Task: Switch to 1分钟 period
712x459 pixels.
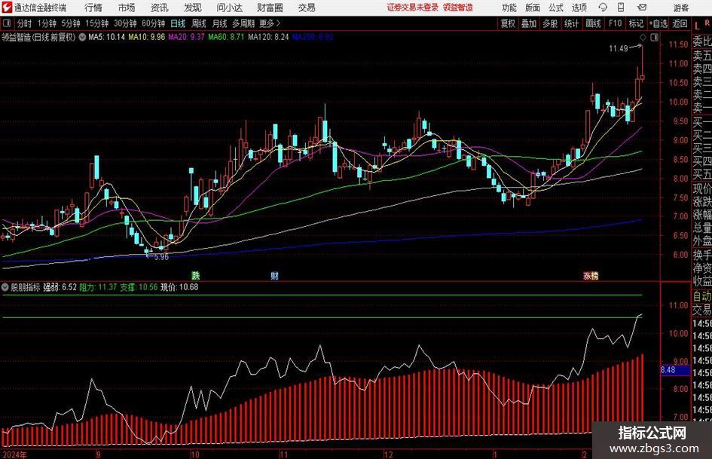Action: pyautogui.click(x=47, y=23)
